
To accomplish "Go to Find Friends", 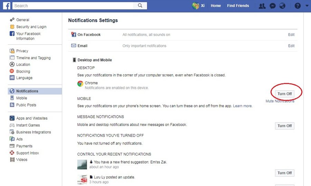I will click(x=238, y=6).
